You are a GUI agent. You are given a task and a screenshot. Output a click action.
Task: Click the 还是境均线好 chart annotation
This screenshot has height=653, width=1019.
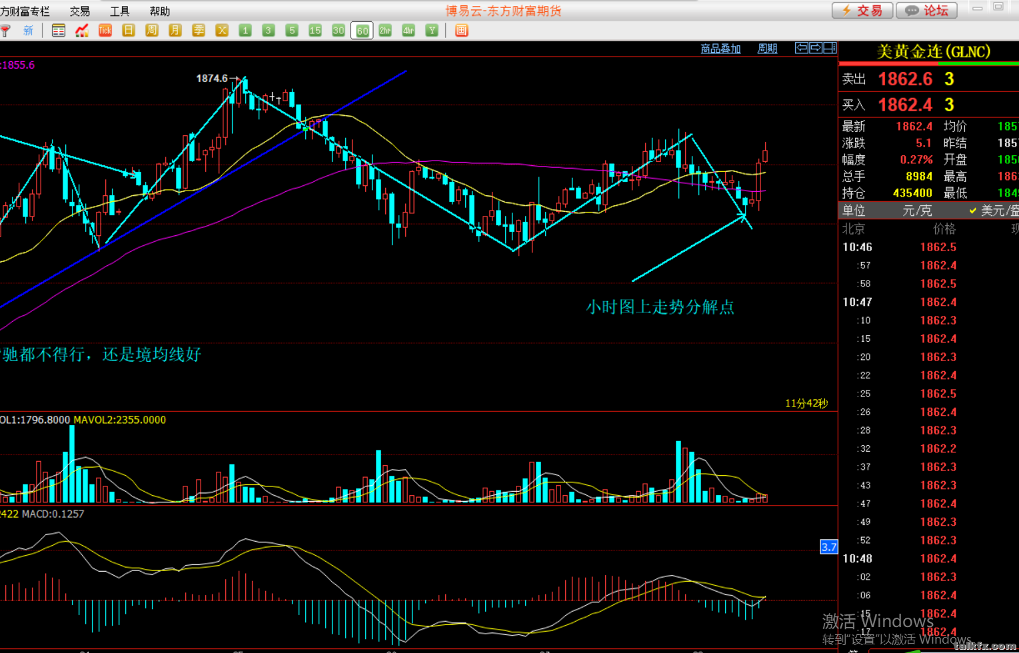click(152, 354)
